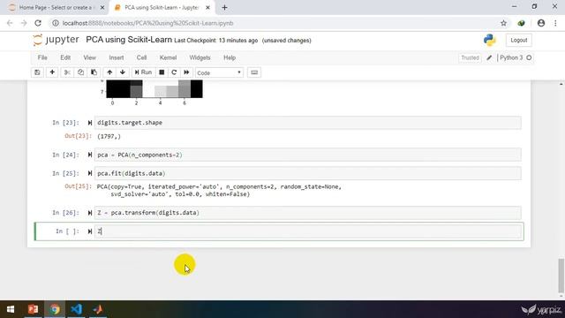Image resolution: width=565 pixels, height=318 pixels.
Task: Restart kernel and run all cells icon
Action: point(186,72)
